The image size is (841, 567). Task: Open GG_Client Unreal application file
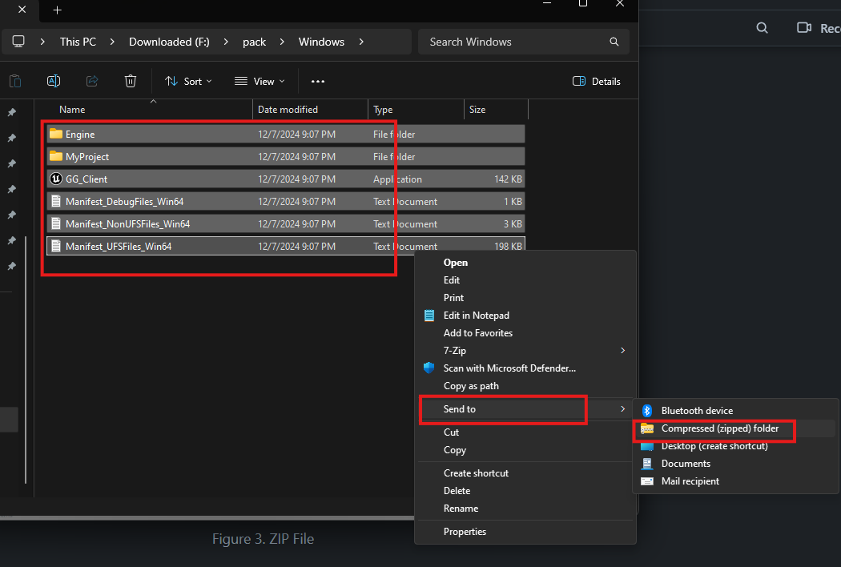[87, 179]
